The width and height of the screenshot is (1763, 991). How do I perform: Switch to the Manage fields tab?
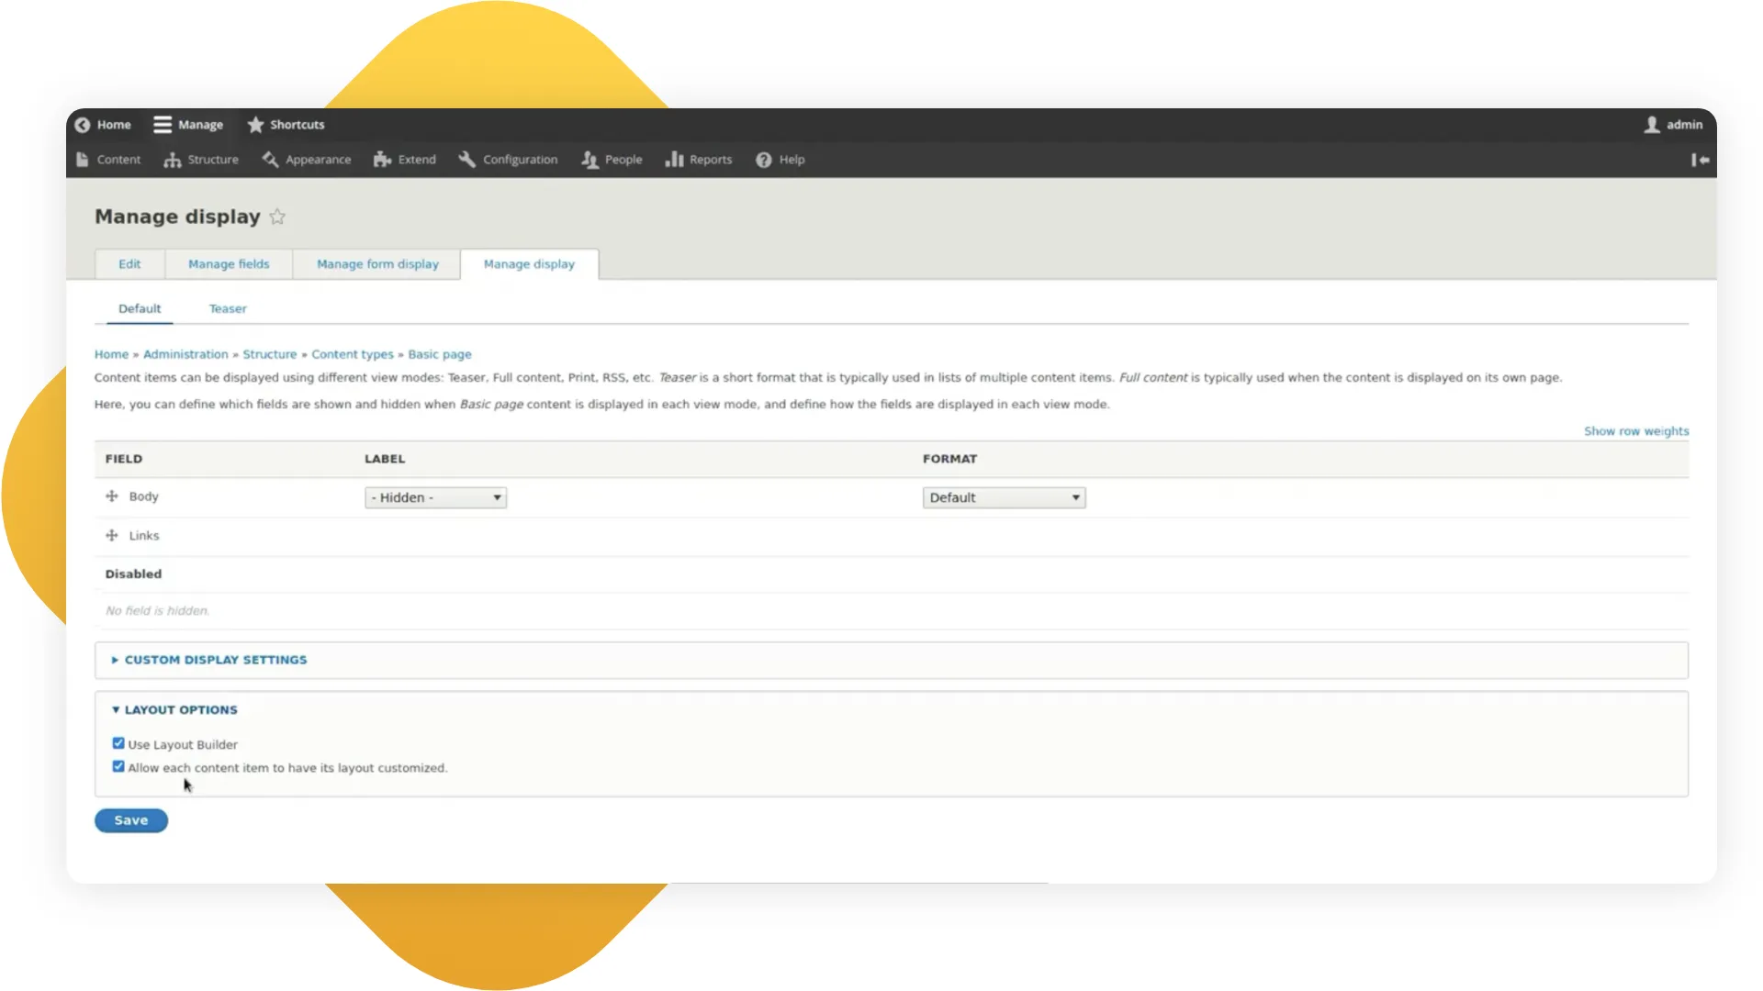click(x=229, y=264)
